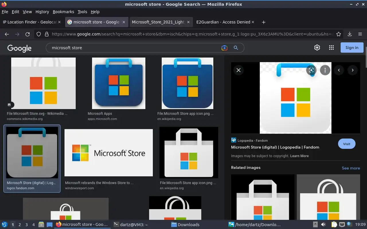Click the 19:09 taskbar clock

point(360,225)
